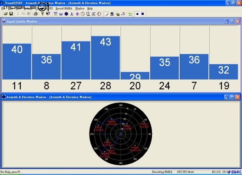The width and height of the screenshot is (242, 175).
Task: Click the signal bar showing 40 for satellite 11
Action: point(17,61)
